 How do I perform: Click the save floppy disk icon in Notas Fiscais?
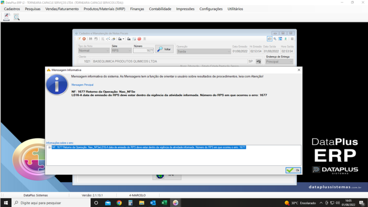coord(91,39)
